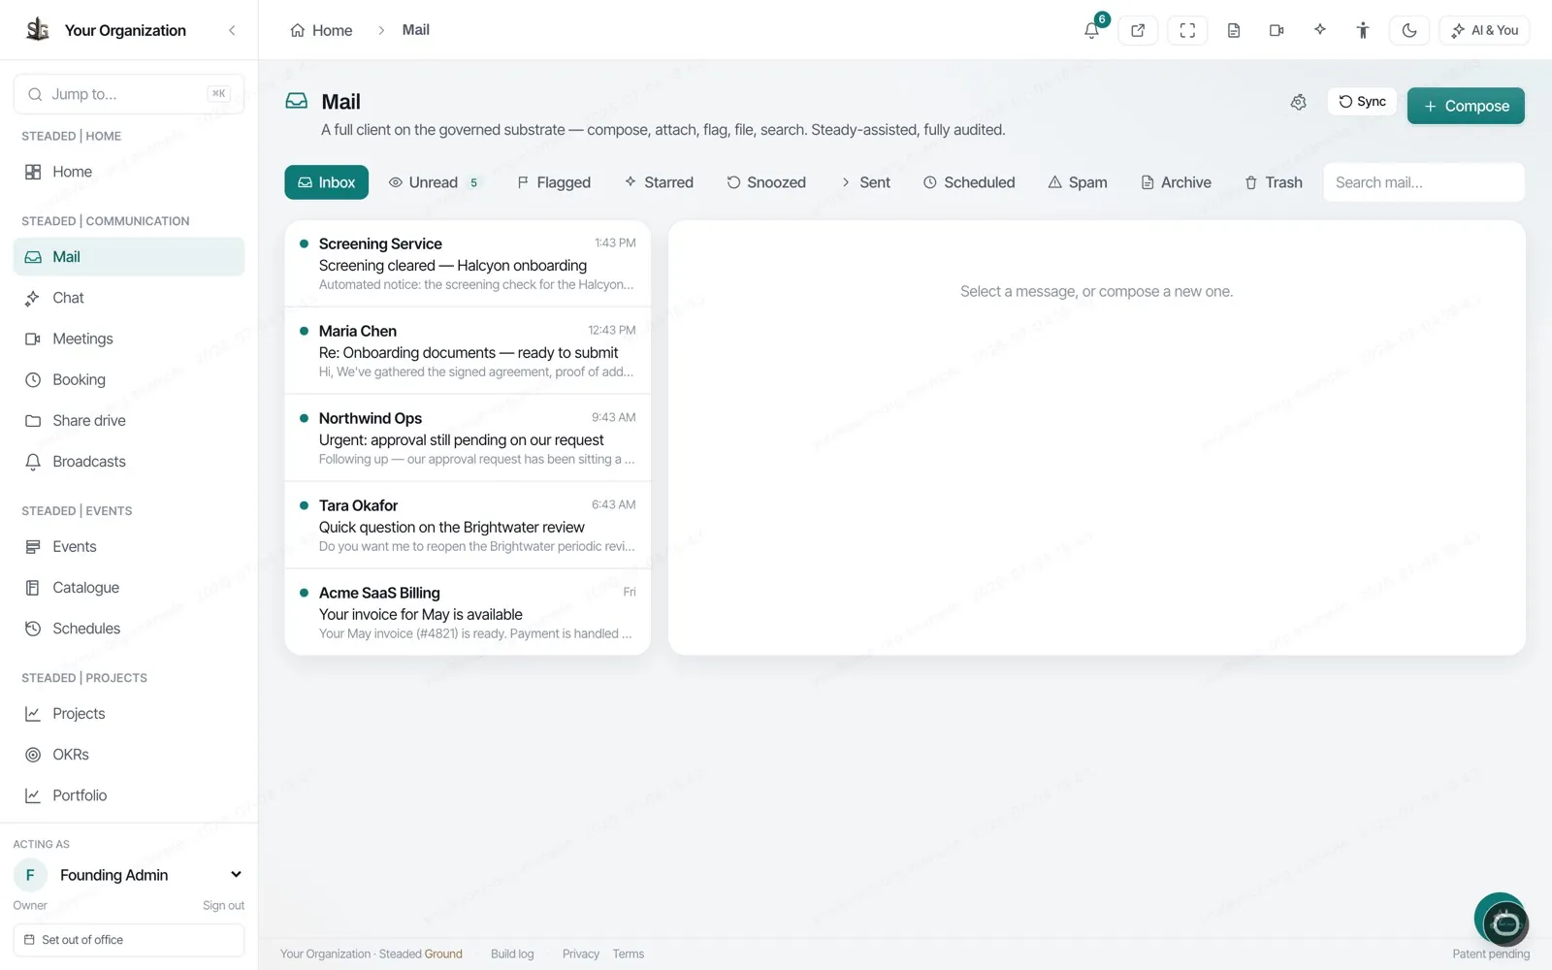Screen dimensions: 1552x970
Task: Collapse the sidebar with the chevron
Action: 232,30
